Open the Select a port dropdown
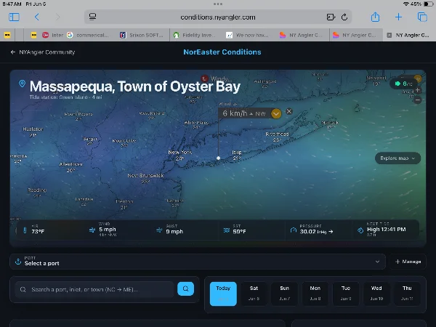 [198, 262]
